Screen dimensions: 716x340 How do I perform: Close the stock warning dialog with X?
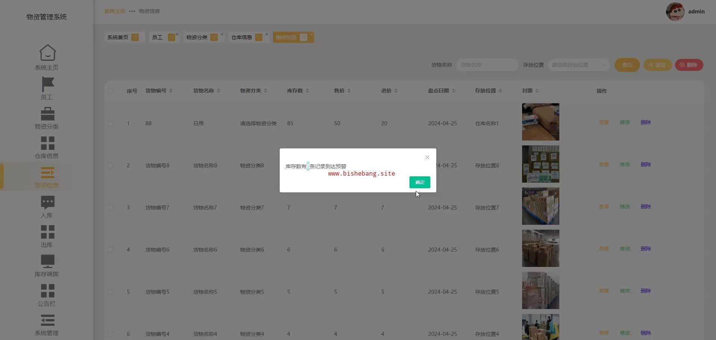click(x=427, y=157)
